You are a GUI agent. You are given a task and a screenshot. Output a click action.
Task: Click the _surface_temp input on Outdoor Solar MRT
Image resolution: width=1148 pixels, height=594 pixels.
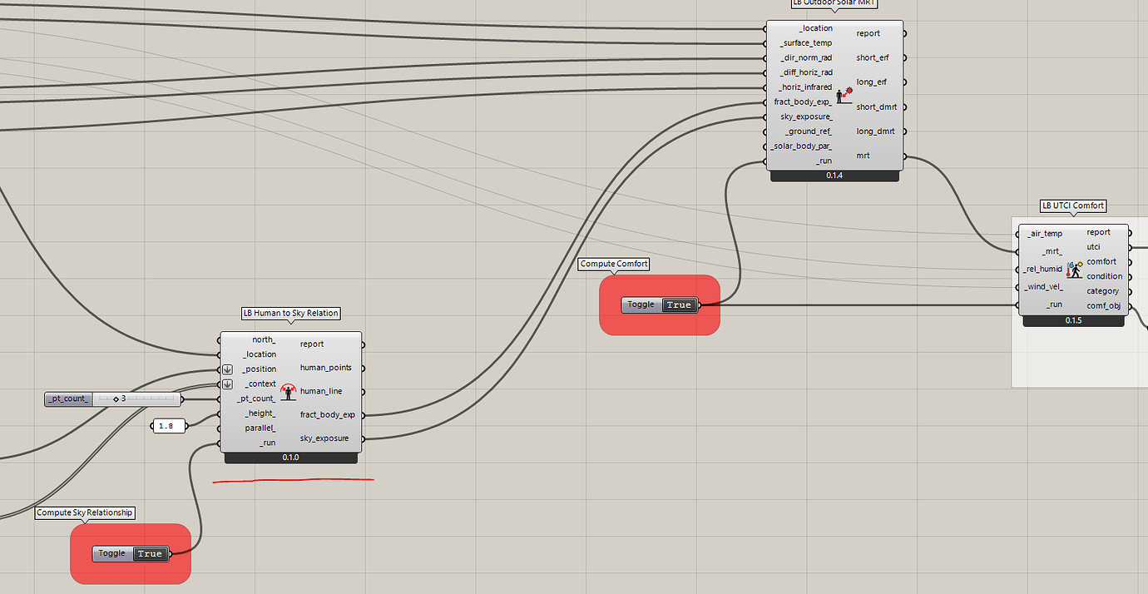pos(804,43)
